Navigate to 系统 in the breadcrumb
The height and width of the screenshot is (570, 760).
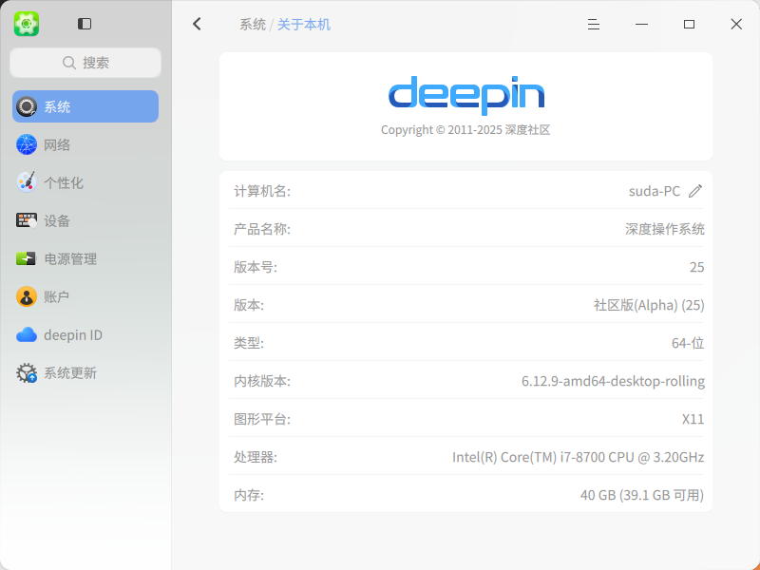pyautogui.click(x=253, y=25)
